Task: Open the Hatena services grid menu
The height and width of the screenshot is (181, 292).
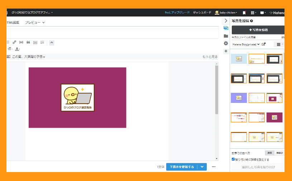Action: (x=253, y=13)
